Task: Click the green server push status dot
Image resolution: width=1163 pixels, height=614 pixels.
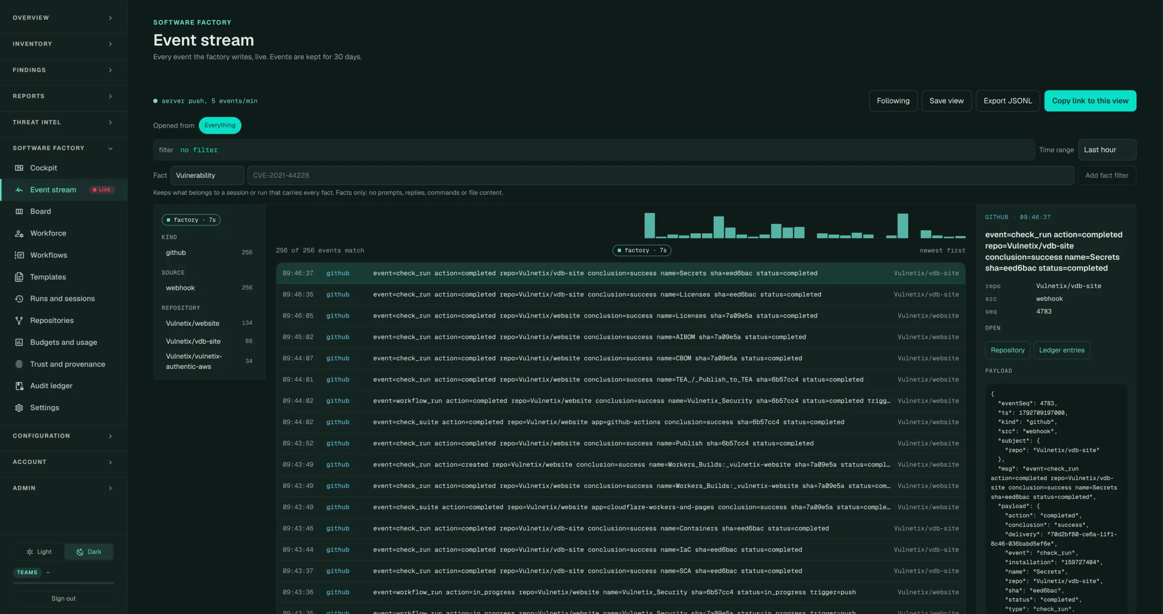Action: click(155, 101)
